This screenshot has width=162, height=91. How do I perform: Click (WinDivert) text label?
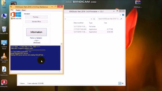[x=37, y=43]
